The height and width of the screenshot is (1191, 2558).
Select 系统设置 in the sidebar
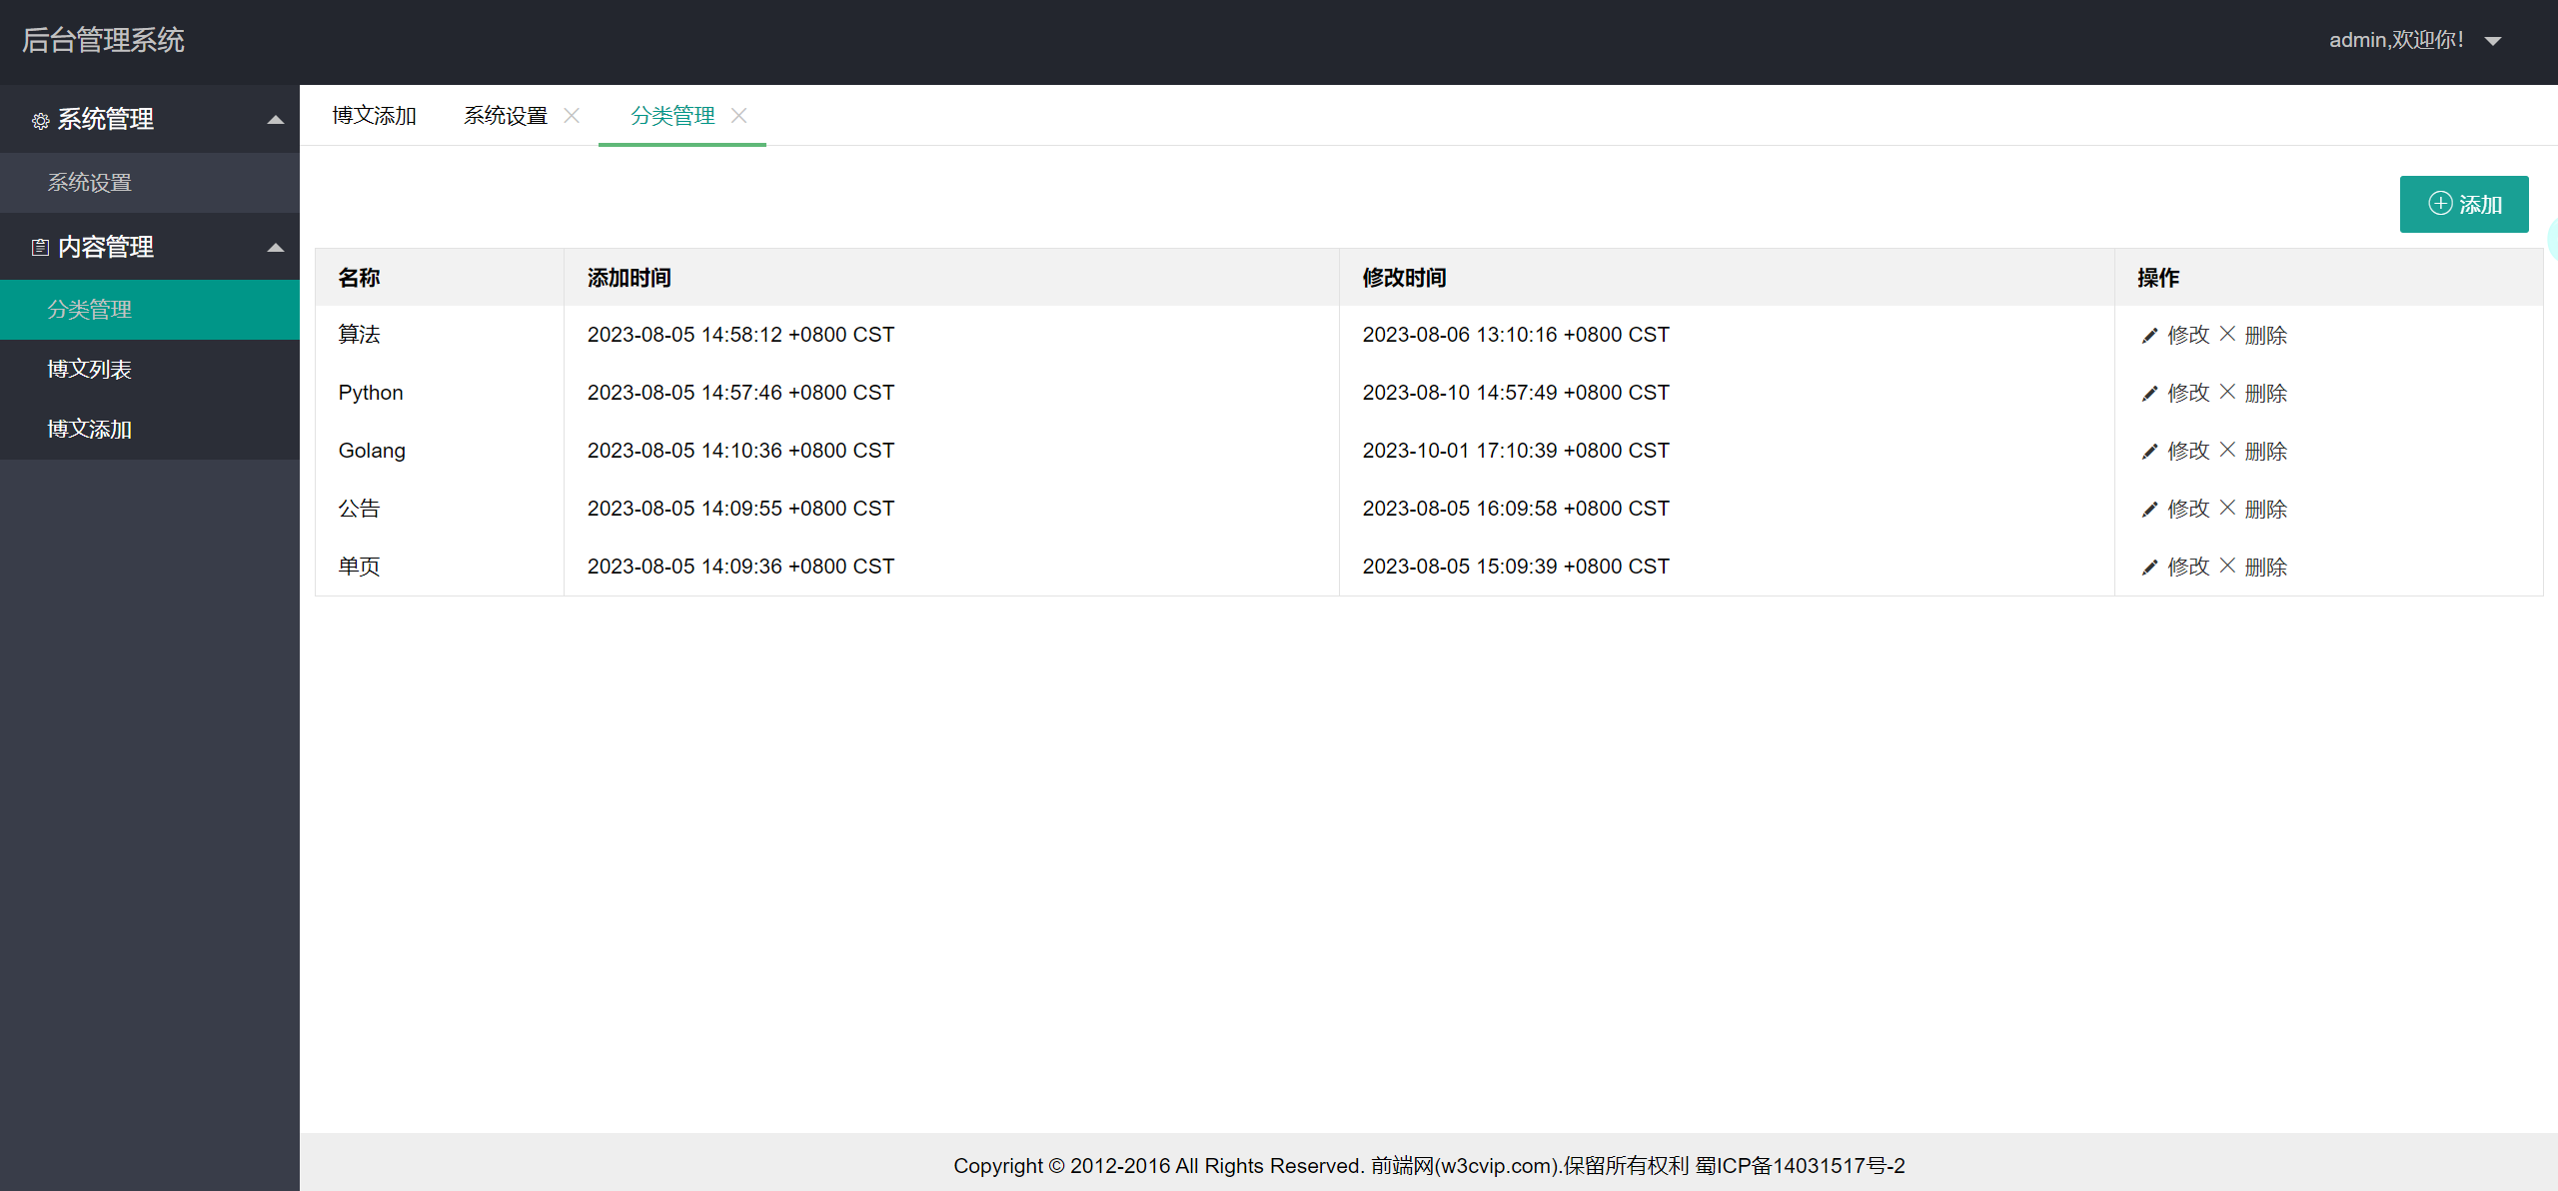90,183
